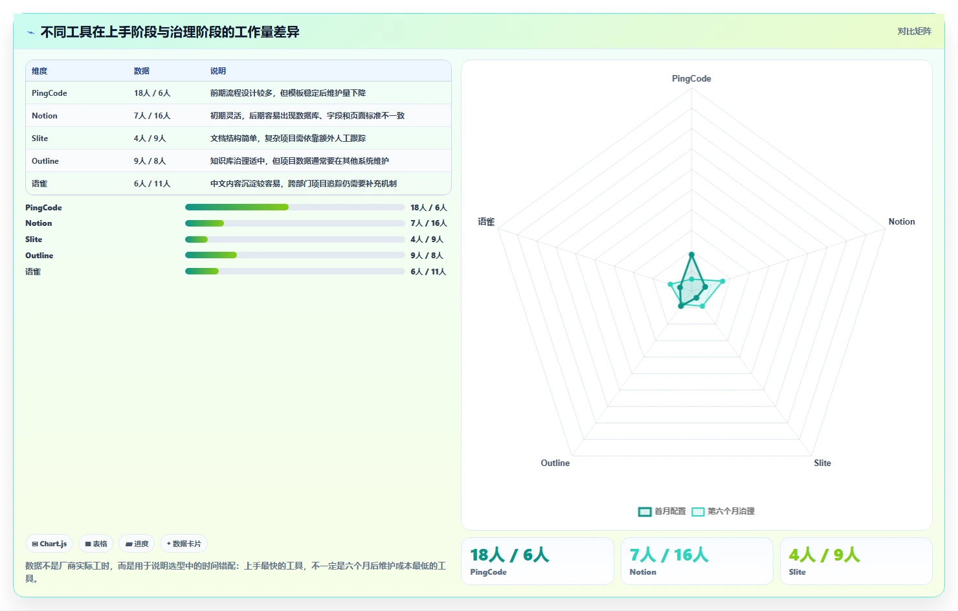Select the 进度 chip
958x611 pixels.
click(x=137, y=544)
